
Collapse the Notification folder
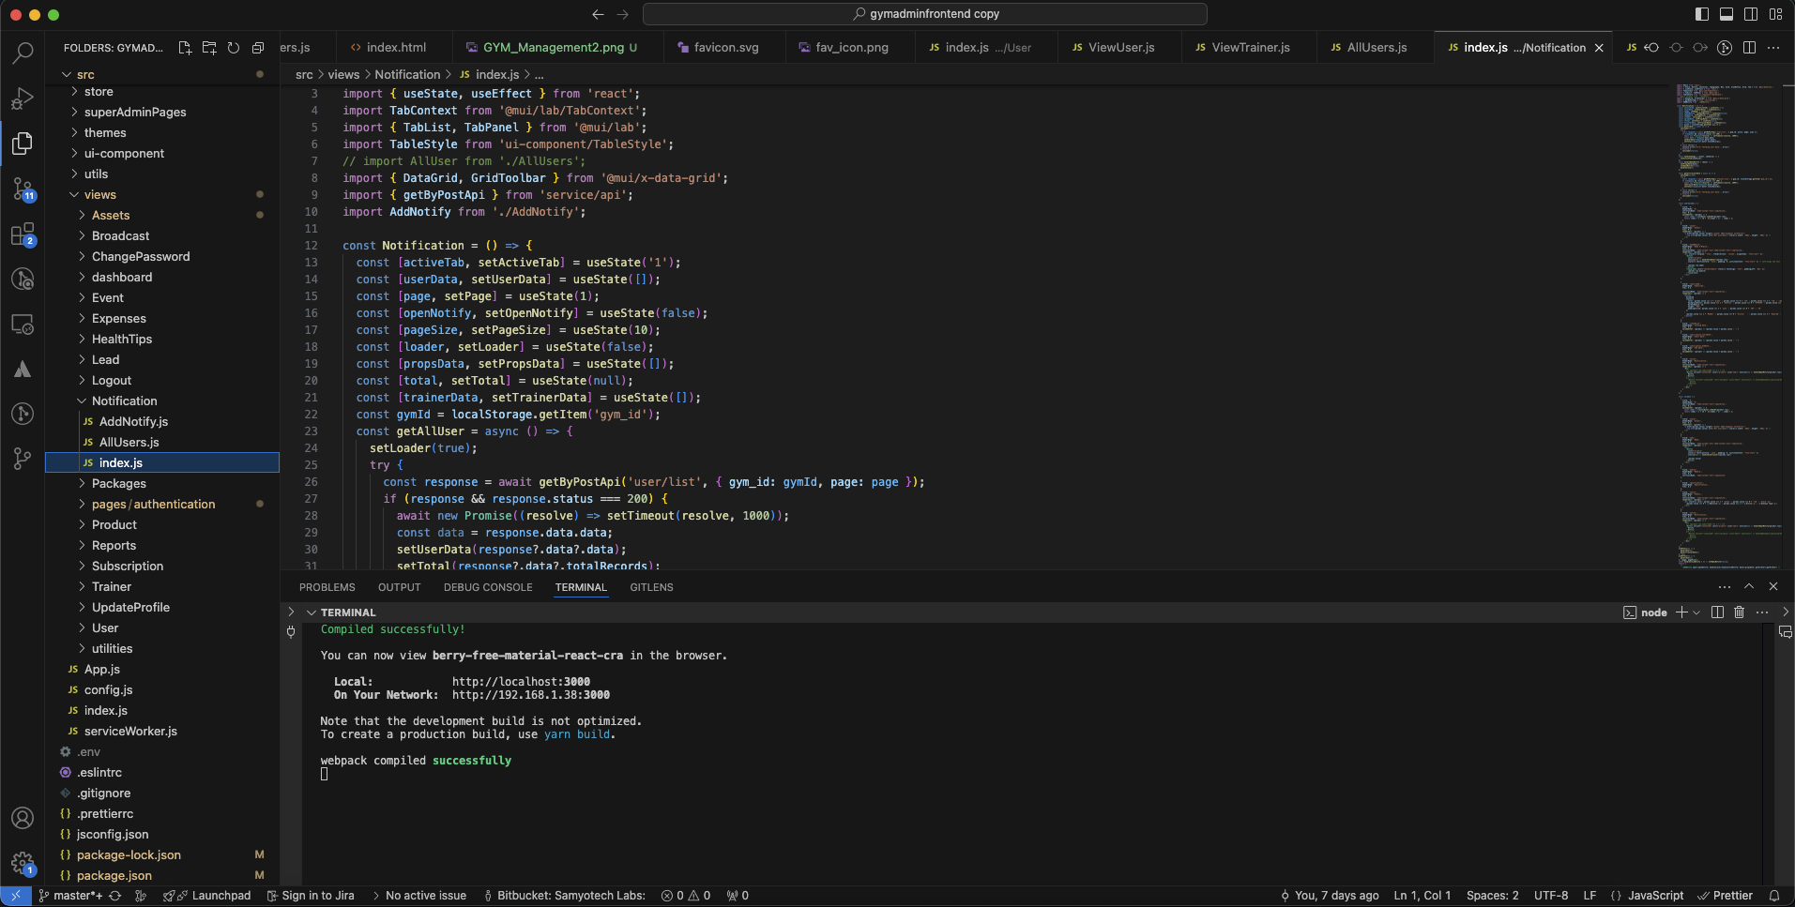(124, 401)
